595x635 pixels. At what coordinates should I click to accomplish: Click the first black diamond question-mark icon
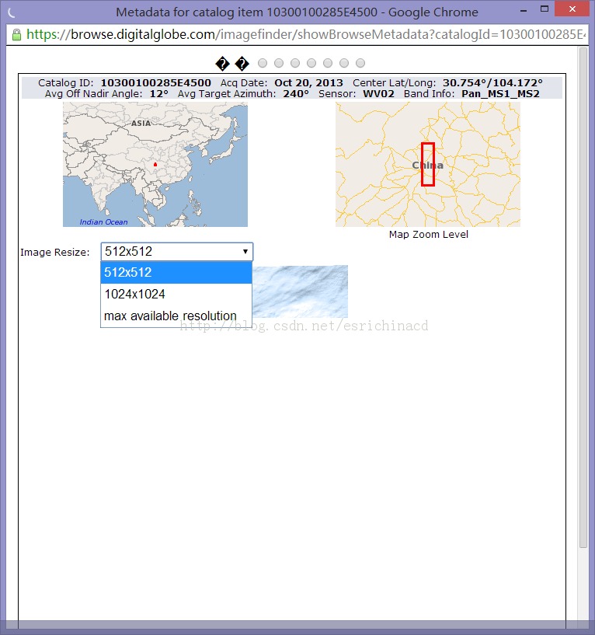pyautogui.click(x=222, y=63)
